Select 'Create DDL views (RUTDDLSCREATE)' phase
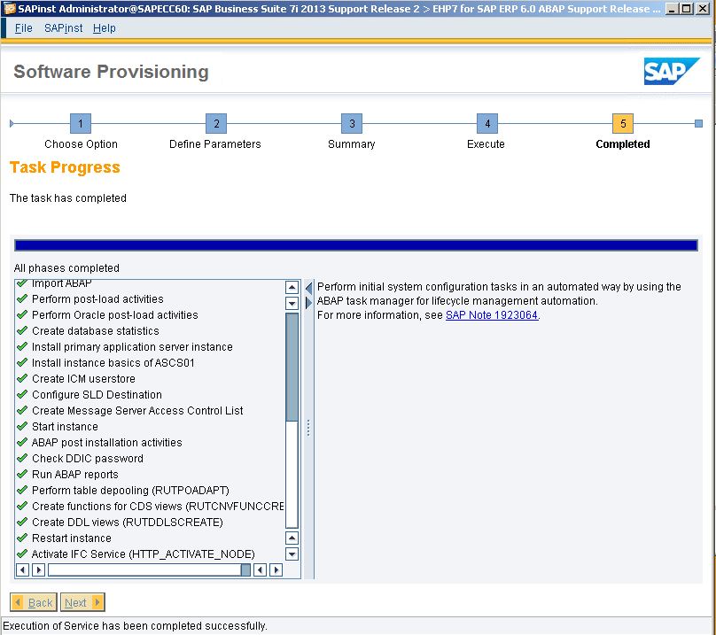716x635 pixels. click(127, 523)
